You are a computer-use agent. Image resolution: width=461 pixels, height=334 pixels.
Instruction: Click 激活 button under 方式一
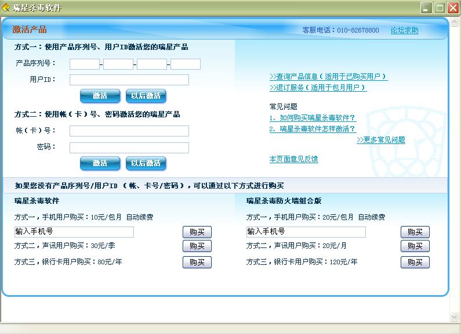[x=100, y=96]
